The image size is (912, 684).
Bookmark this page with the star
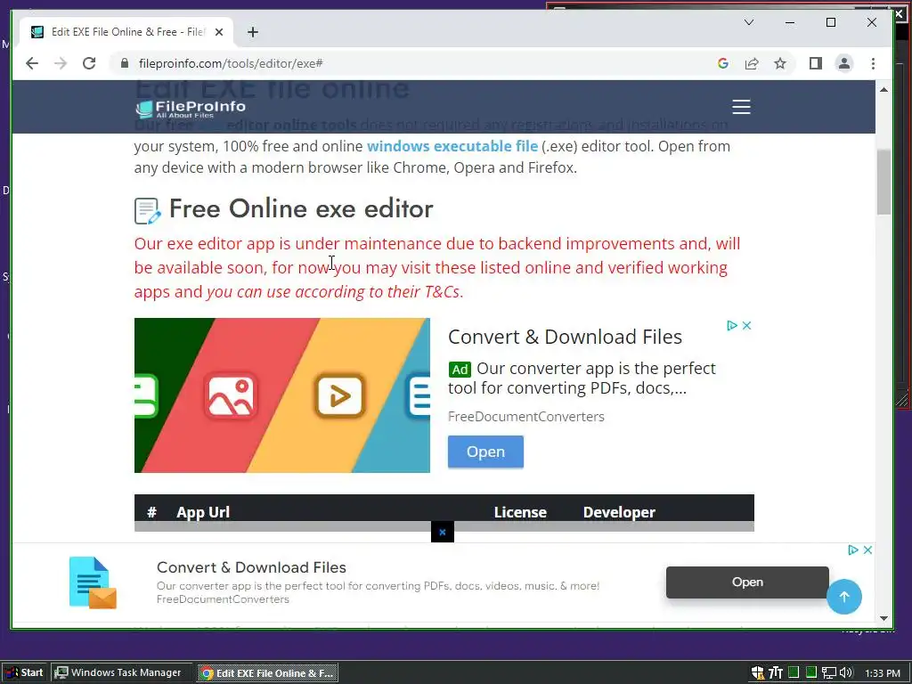[x=780, y=63]
